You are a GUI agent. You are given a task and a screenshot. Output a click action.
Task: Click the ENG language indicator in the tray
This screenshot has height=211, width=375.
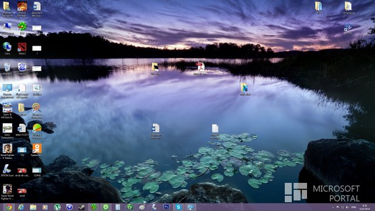tap(354, 207)
